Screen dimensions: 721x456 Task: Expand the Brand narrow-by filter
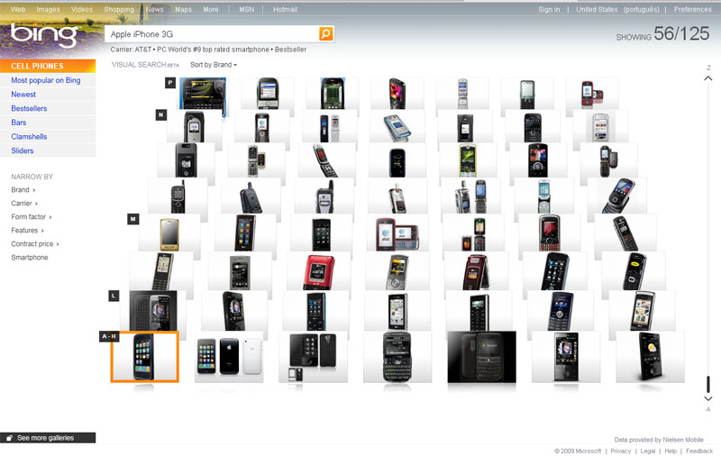coord(23,190)
